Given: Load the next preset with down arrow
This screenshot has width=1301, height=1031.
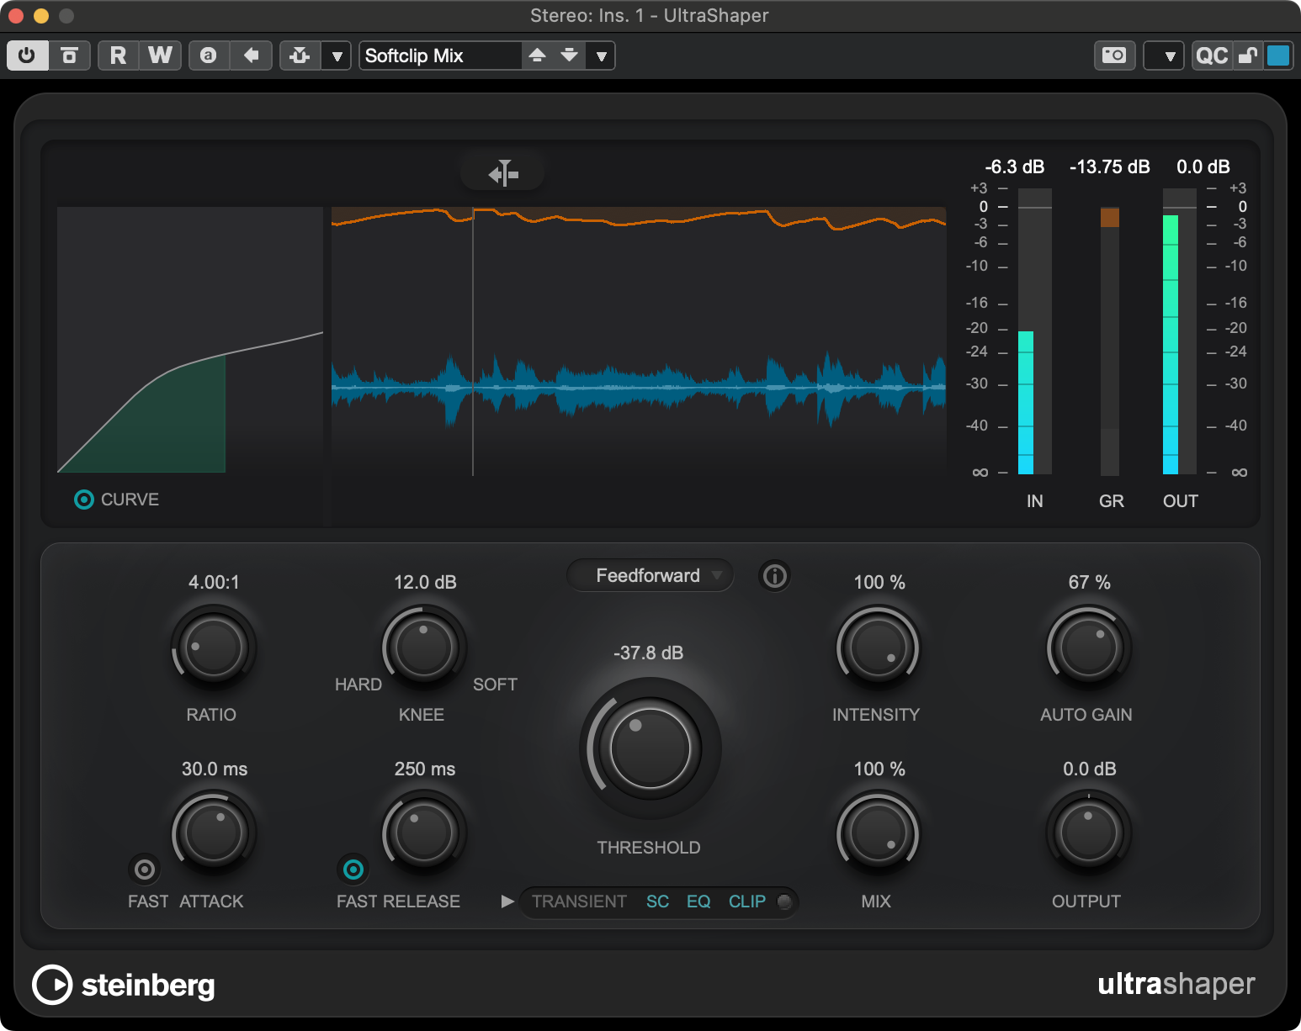Looking at the screenshot, I should pyautogui.click(x=570, y=56).
